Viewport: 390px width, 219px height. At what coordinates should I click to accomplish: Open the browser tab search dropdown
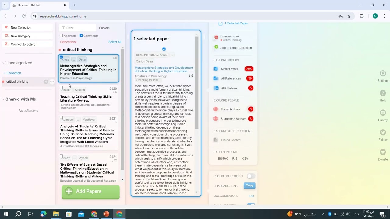click(5, 5)
